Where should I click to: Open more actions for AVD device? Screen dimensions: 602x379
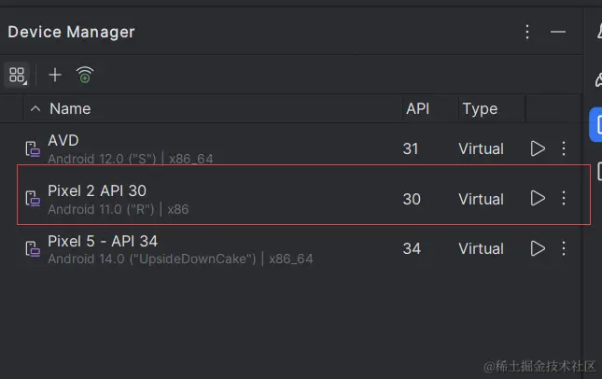point(563,148)
